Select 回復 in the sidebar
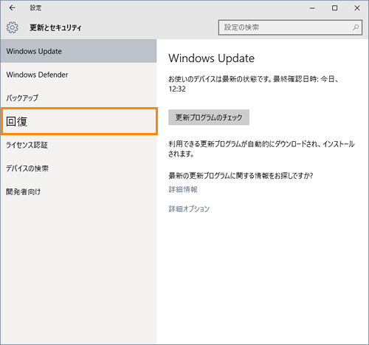Image resolution: width=369 pixels, height=345 pixels. coord(79,121)
